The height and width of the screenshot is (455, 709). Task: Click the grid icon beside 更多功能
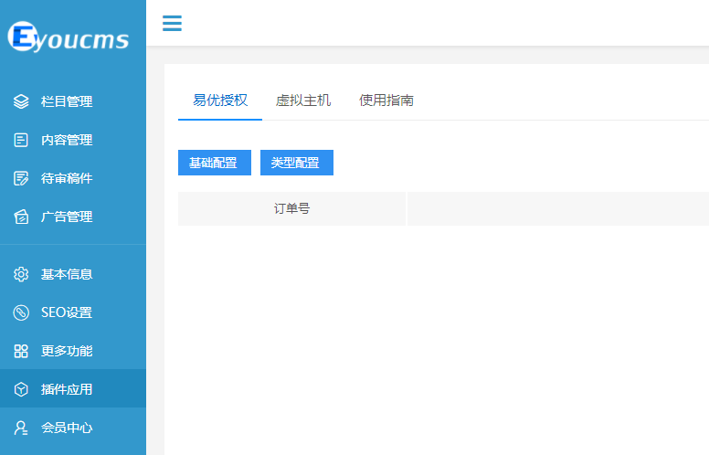(21, 351)
